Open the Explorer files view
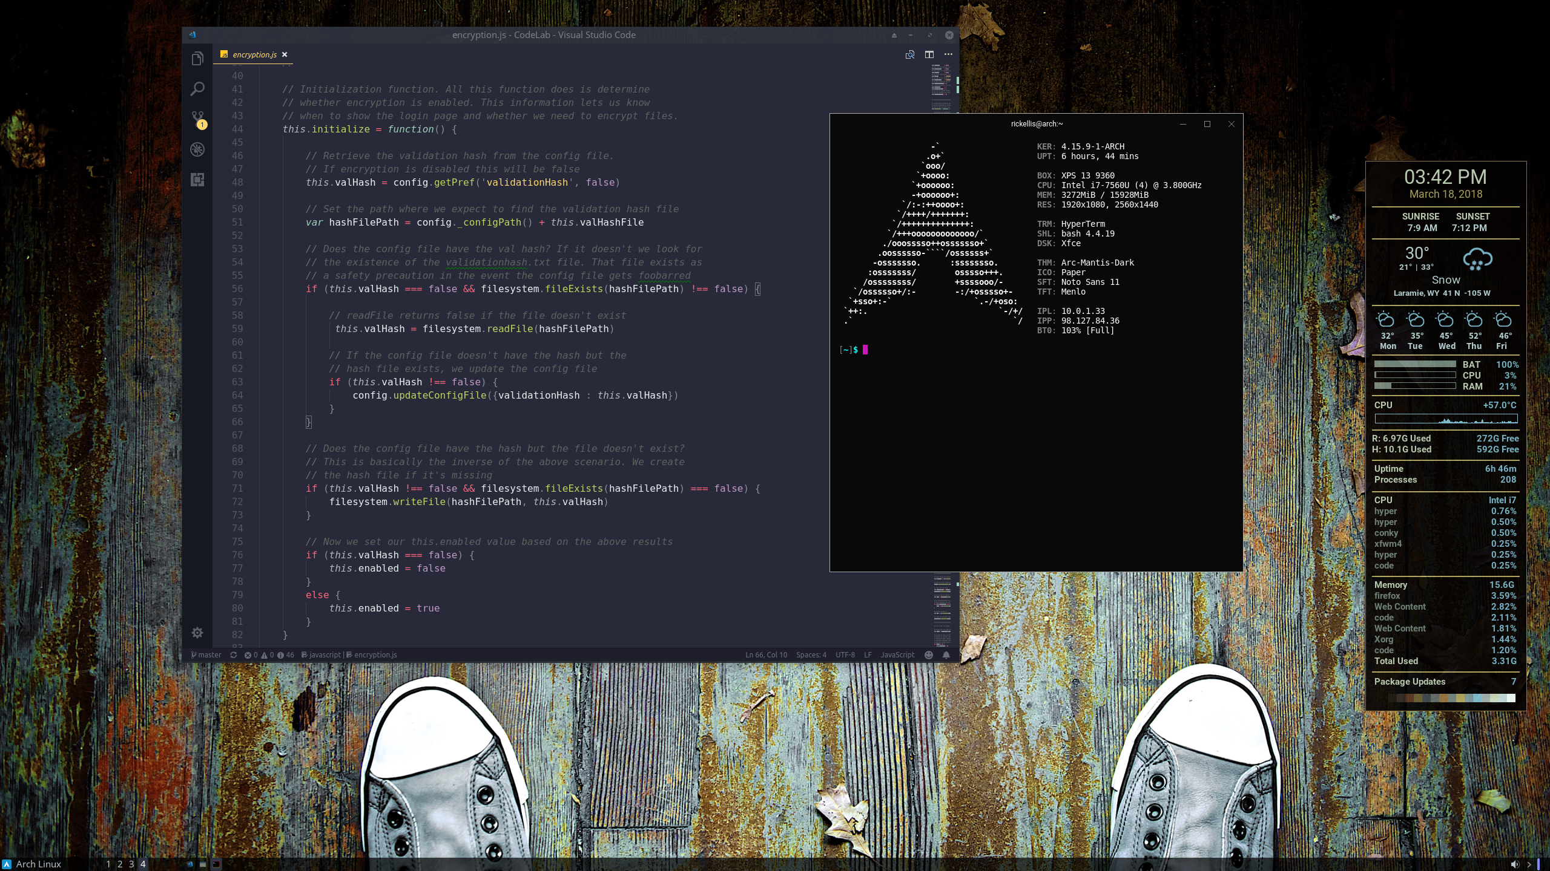Image resolution: width=1550 pixels, height=871 pixels. pos(197,59)
